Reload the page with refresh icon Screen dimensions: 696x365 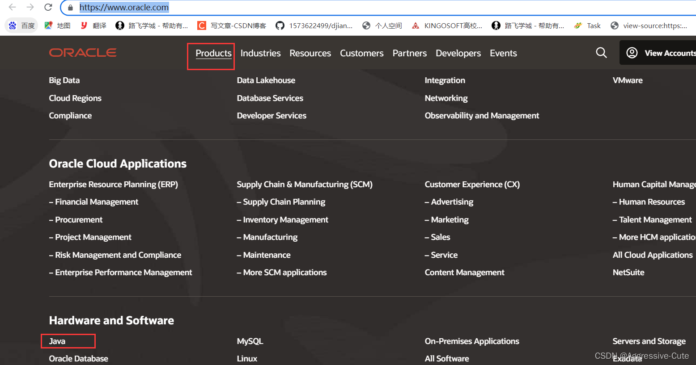pyautogui.click(x=48, y=7)
